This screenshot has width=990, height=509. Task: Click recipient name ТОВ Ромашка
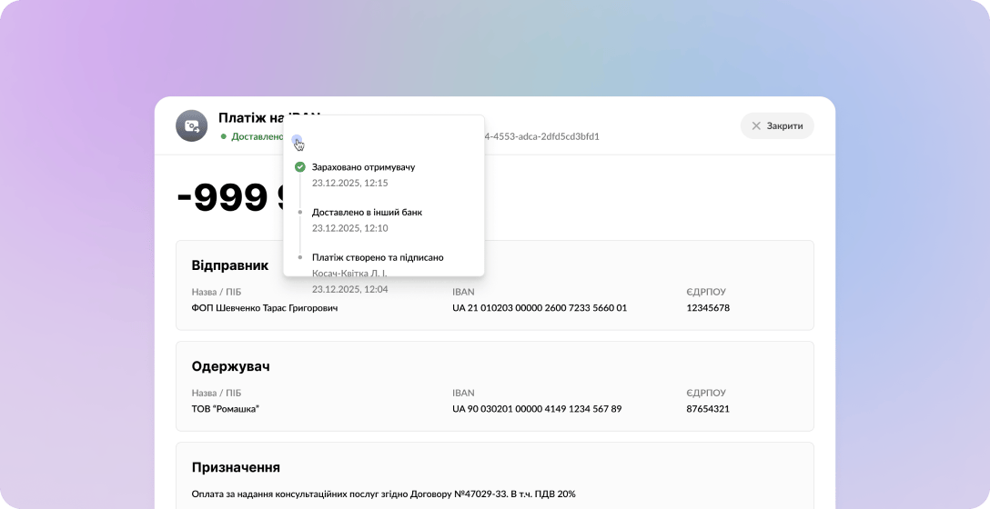(x=226, y=409)
